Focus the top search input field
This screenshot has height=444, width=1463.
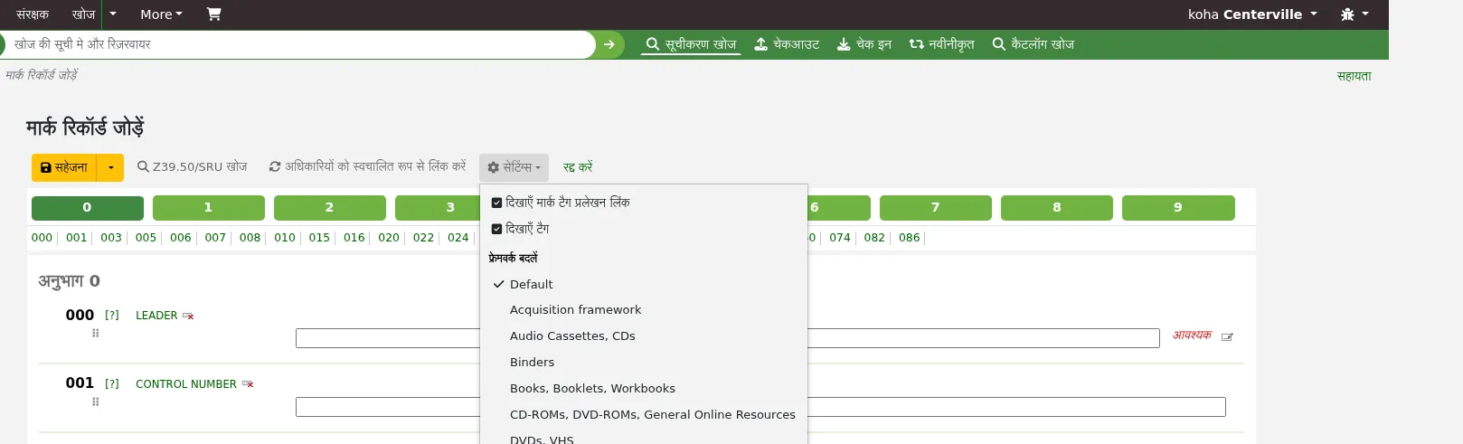coord(301,44)
